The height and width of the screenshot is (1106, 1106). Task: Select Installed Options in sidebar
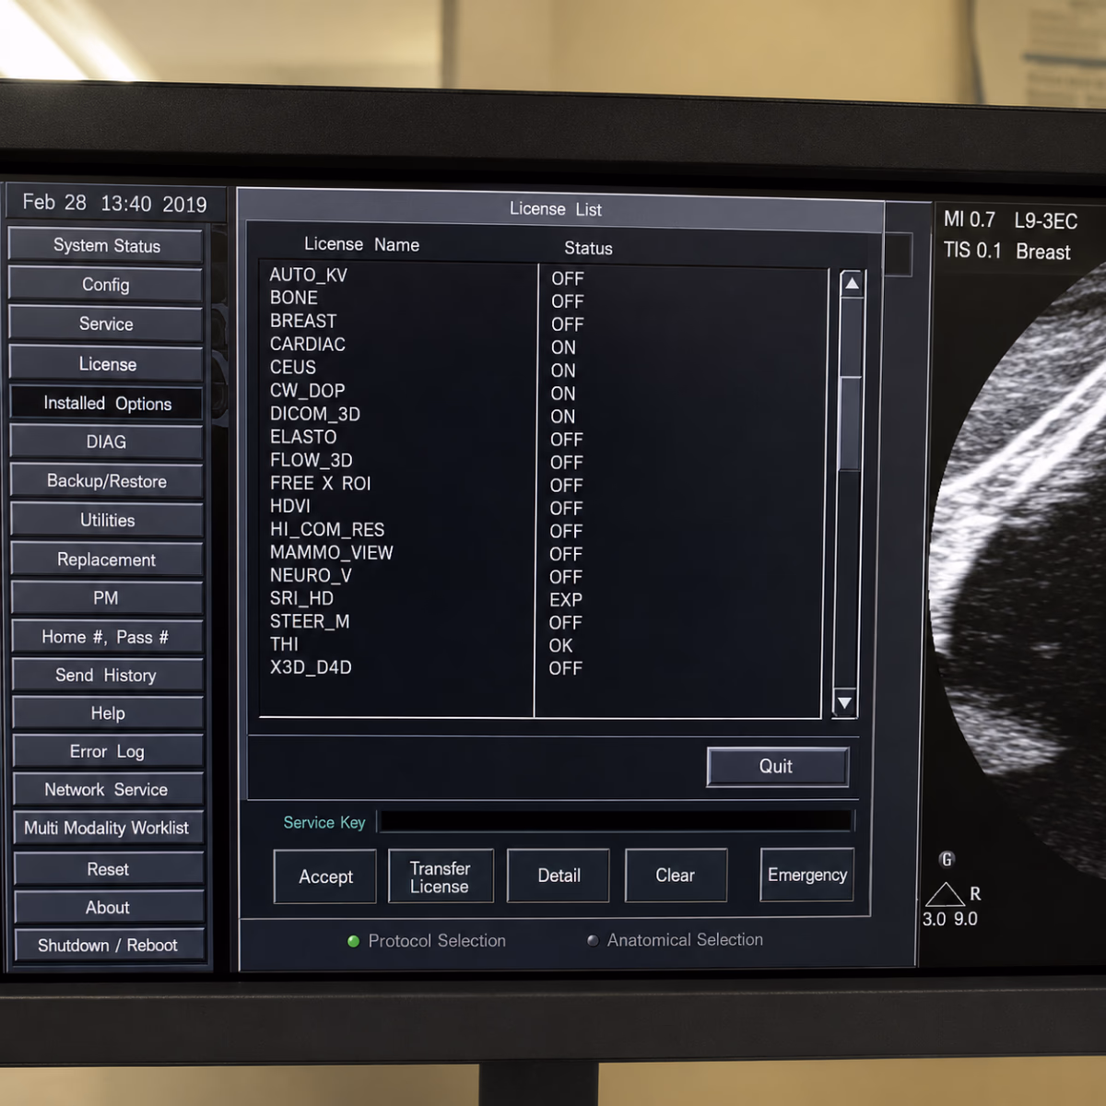[107, 404]
